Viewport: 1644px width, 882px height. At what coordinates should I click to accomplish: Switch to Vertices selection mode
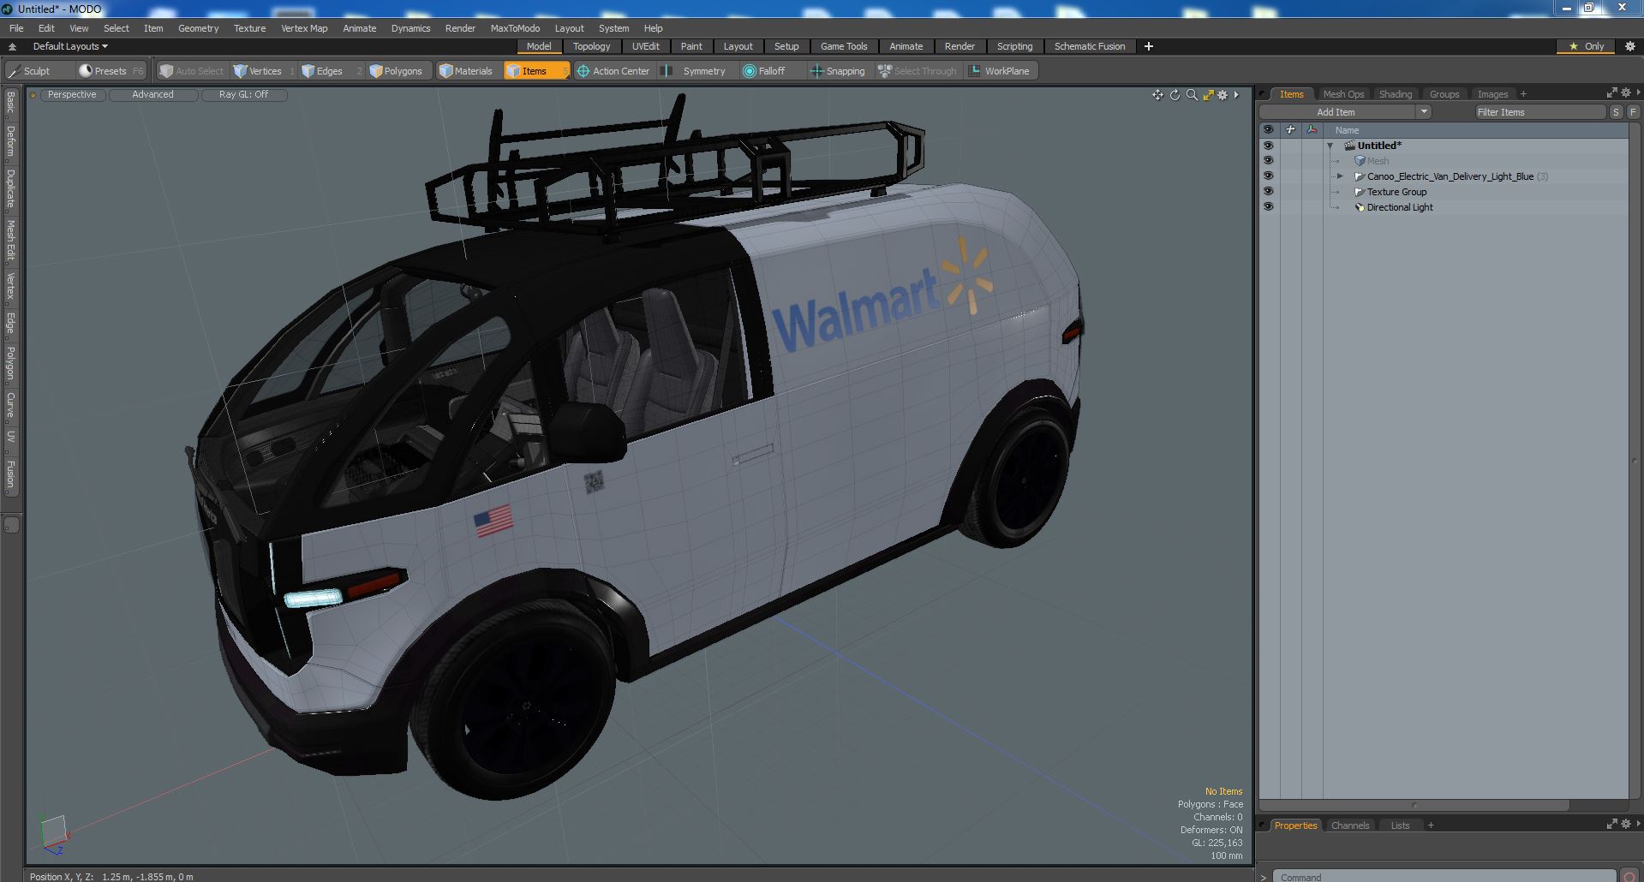point(265,71)
